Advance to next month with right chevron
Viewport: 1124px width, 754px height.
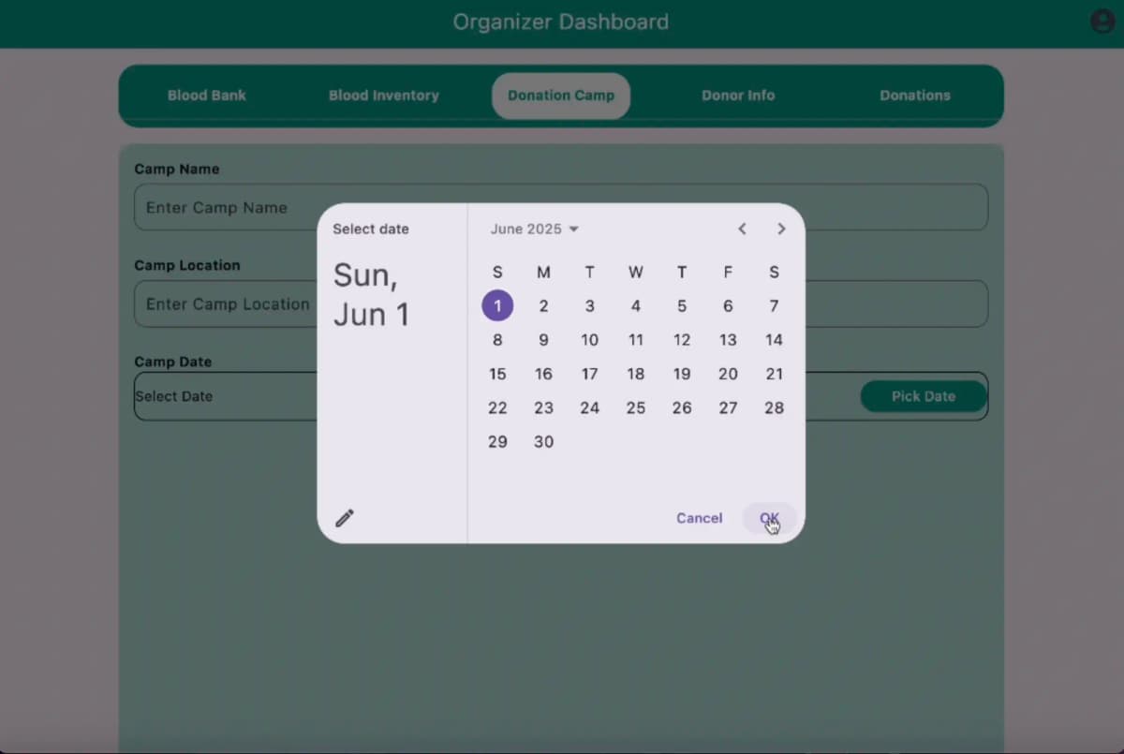pyautogui.click(x=781, y=229)
